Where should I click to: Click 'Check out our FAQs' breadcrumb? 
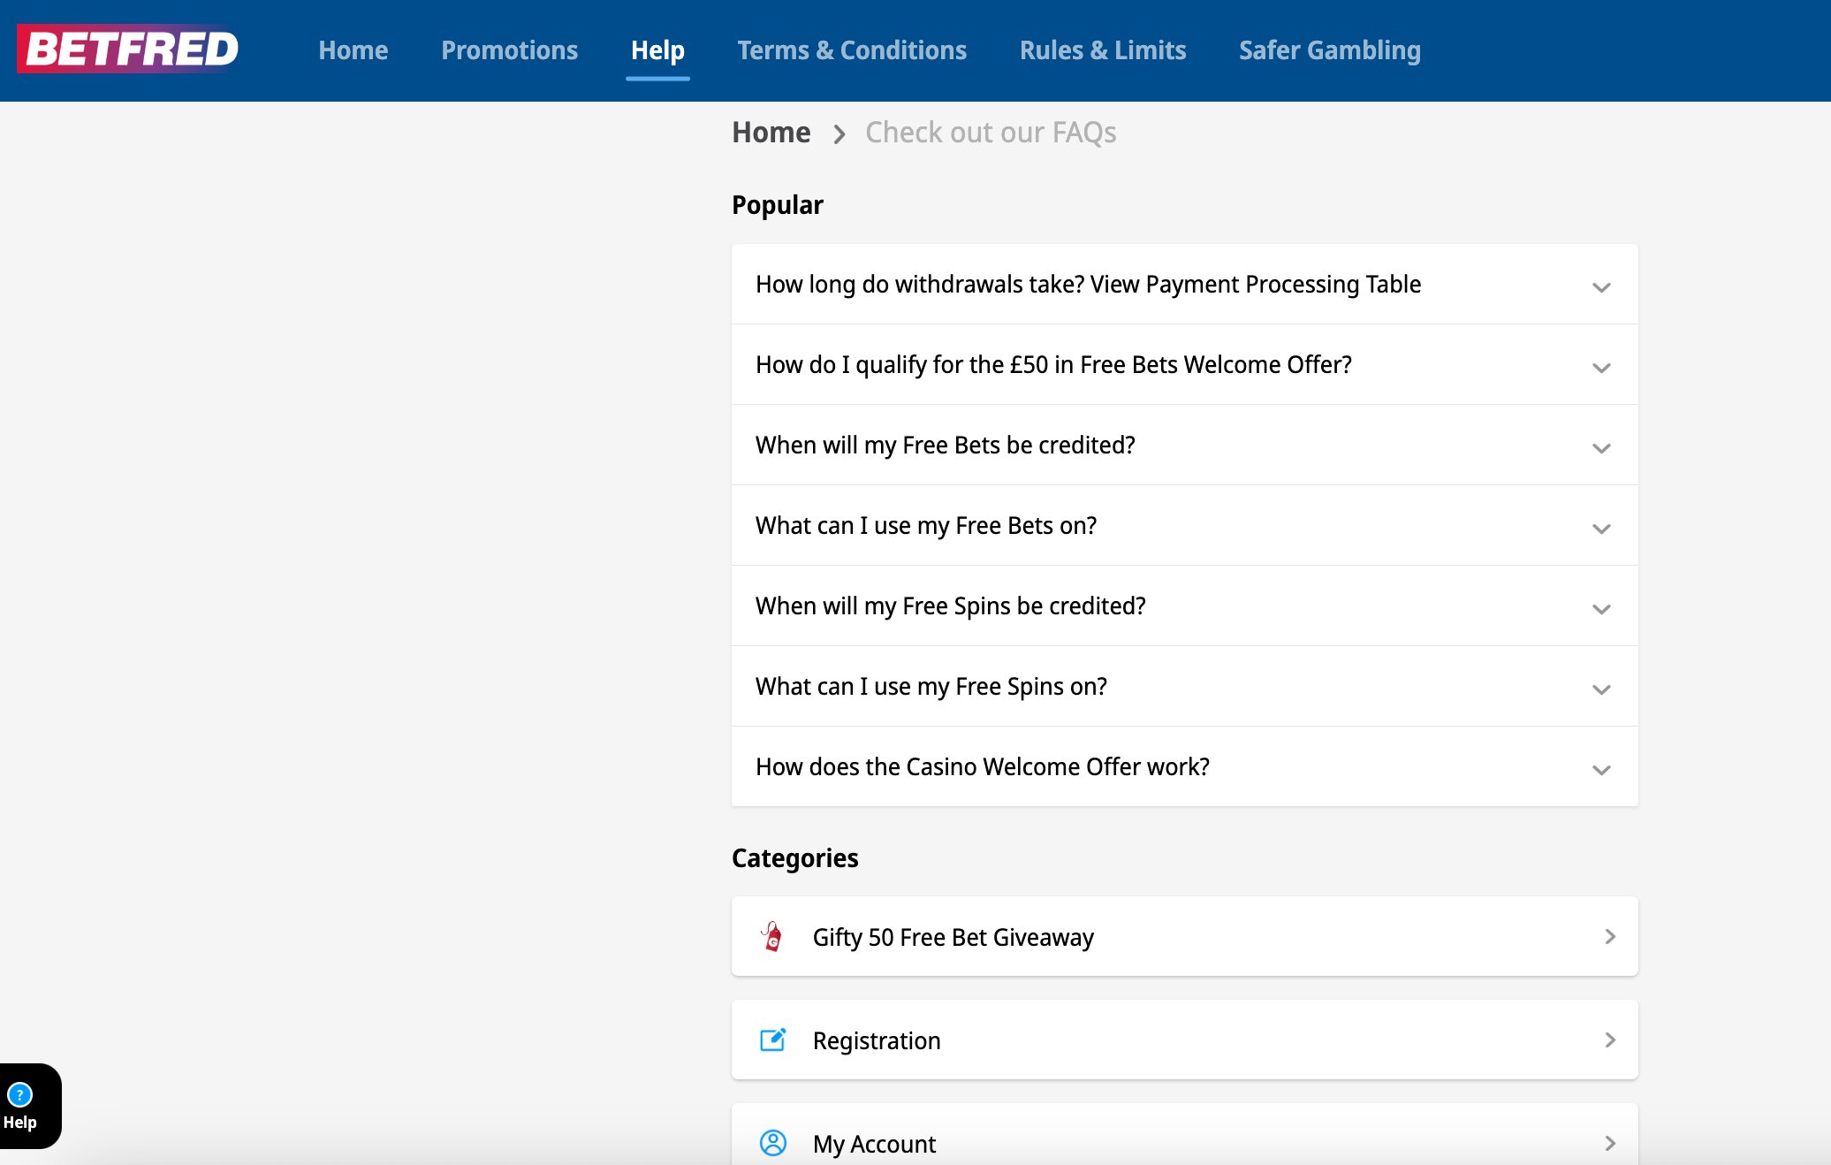click(991, 133)
